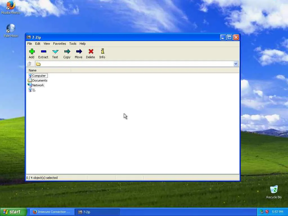Click the Windows start button
The width and height of the screenshot is (288, 216).
[13, 212]
